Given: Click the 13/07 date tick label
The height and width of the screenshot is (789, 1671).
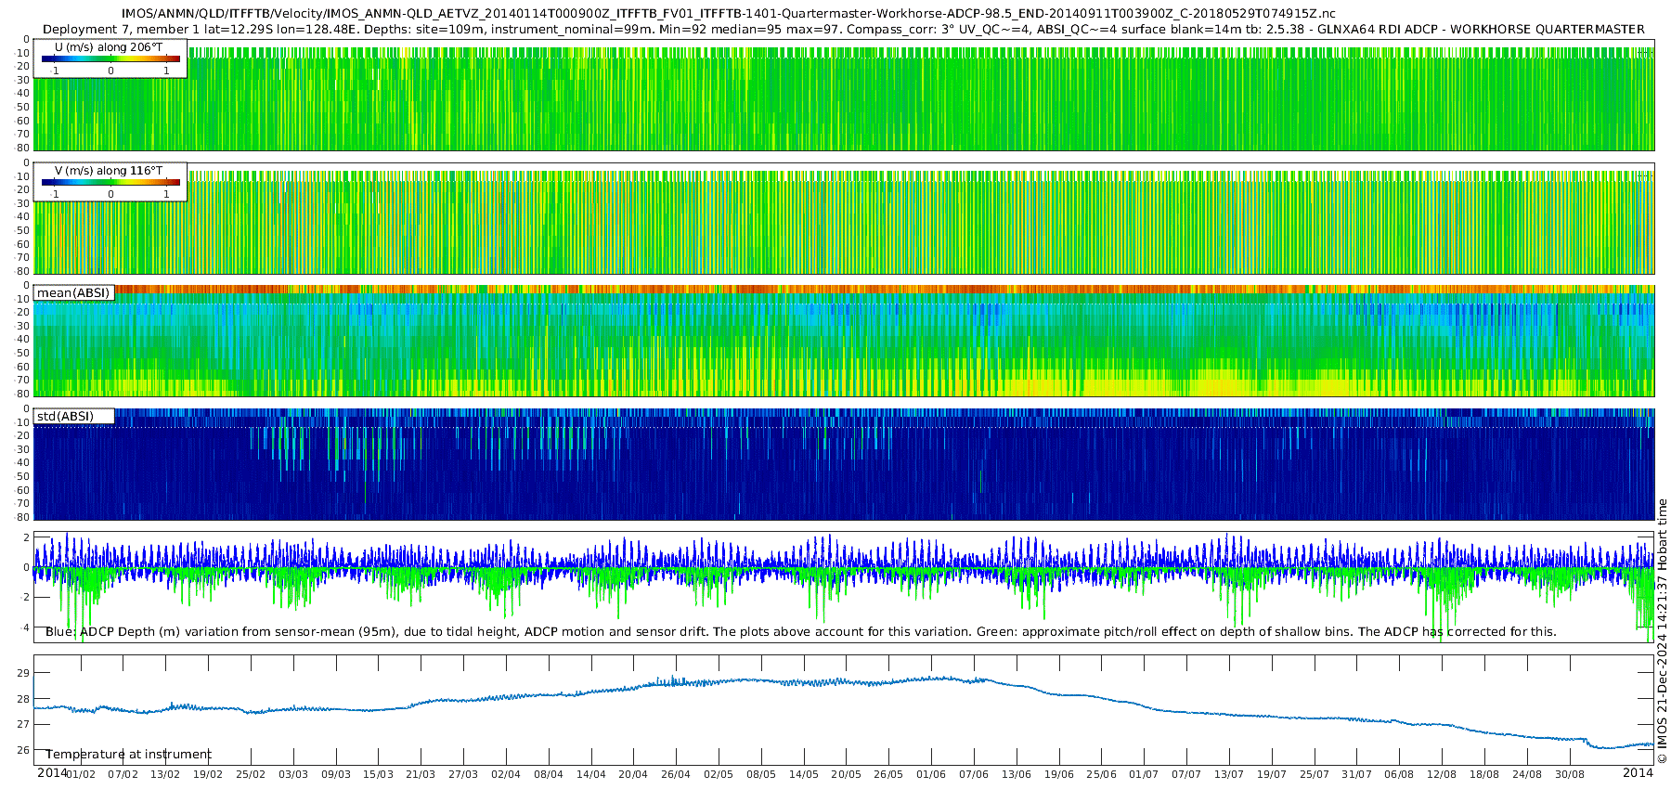Looking at the screenshot, I should [x=1229, y=774].
